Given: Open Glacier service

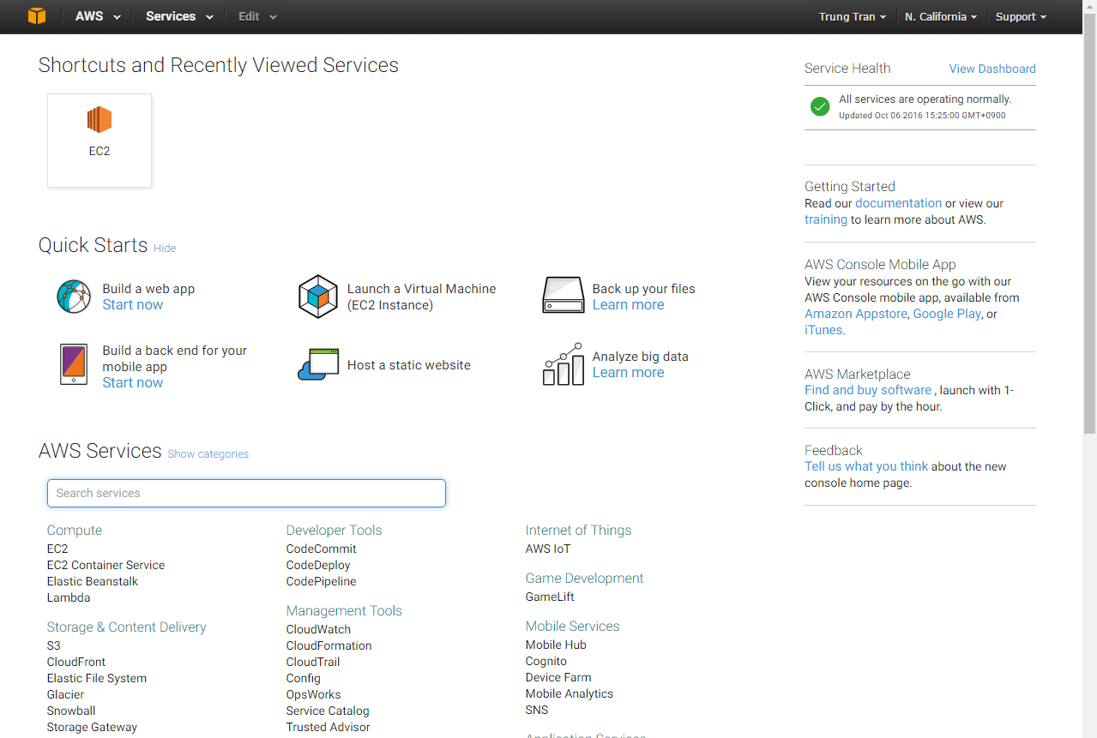Looking at the screenshot, I should coord(66,694).
